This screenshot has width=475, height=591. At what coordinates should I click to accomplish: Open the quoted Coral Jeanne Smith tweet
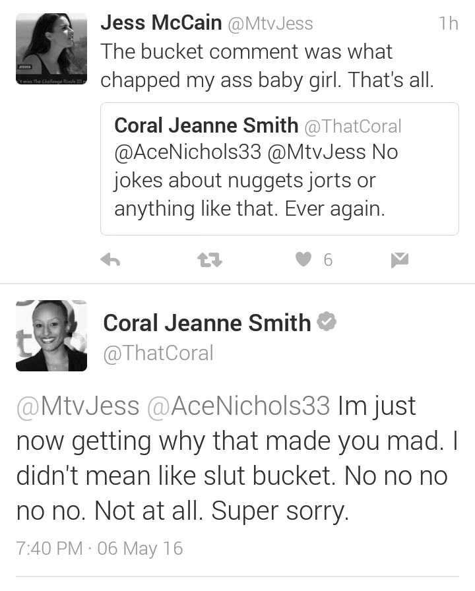(279, 169)
